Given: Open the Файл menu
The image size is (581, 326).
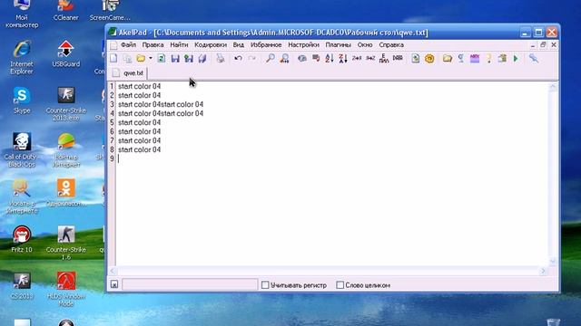Looking at the screenshot, I should [128, 44].
